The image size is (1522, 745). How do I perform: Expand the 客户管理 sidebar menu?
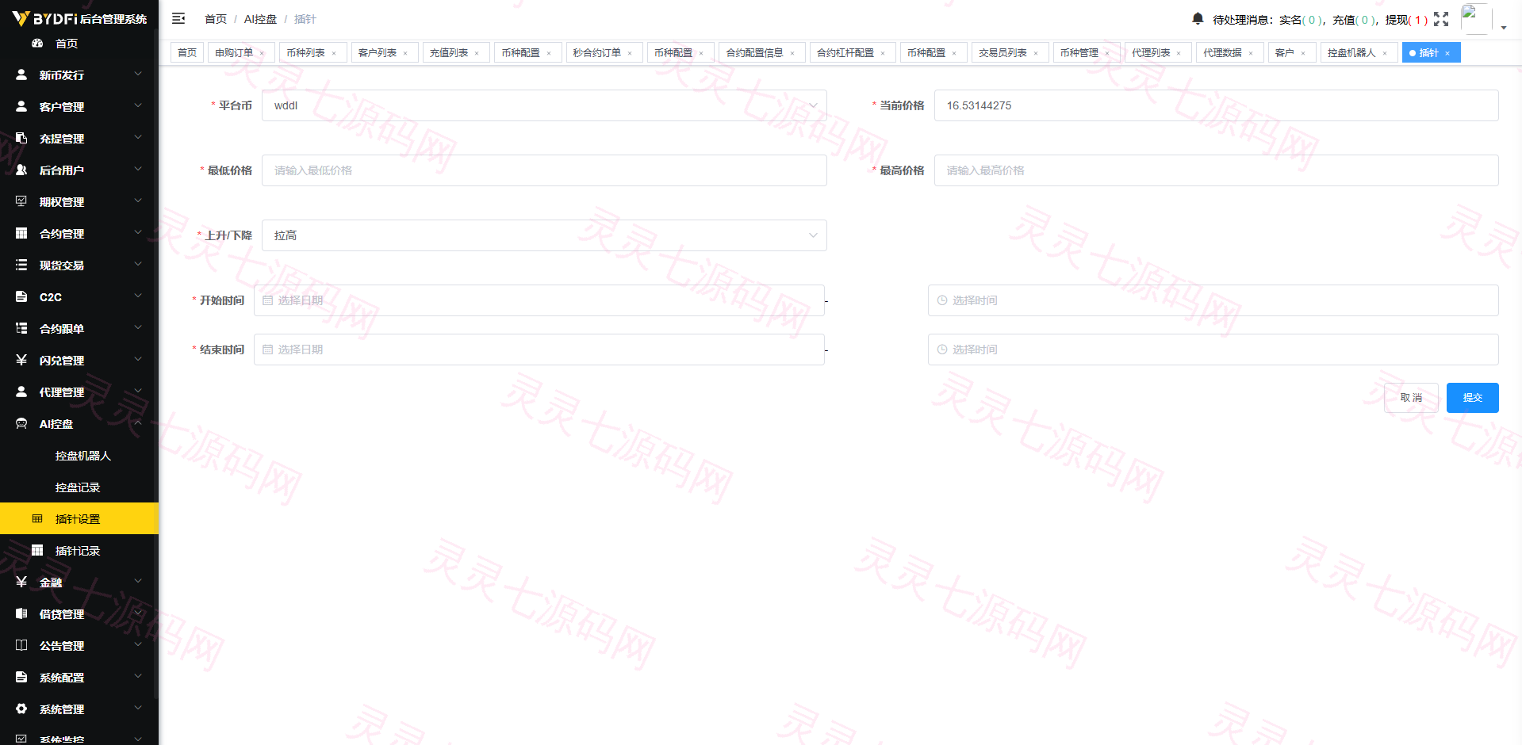(79, 106)
